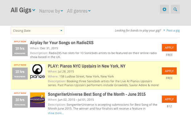Viewport: 191px width, 115px height.
Task: Click 10 hrs remaining badge for Pianos
Action: (x=20, y=73)
